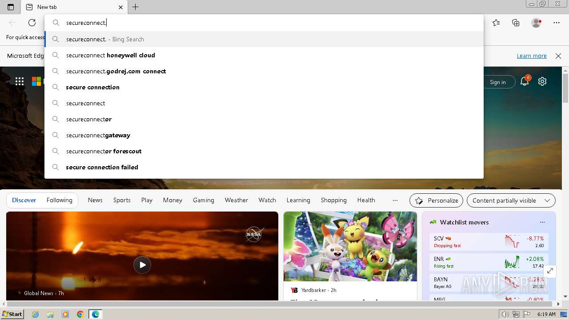Viewport: 569px width, 320px height.
Task: Switch to the Discover tab
Action: pyautogui.click(x=24, y=200)
